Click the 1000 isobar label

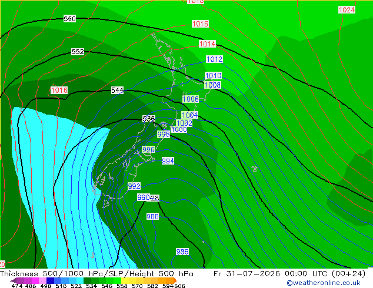[179, 129]
